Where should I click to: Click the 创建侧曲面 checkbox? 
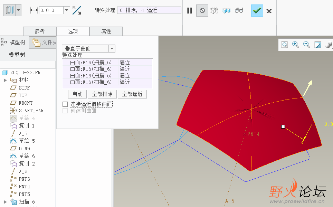tap(65, 111)
